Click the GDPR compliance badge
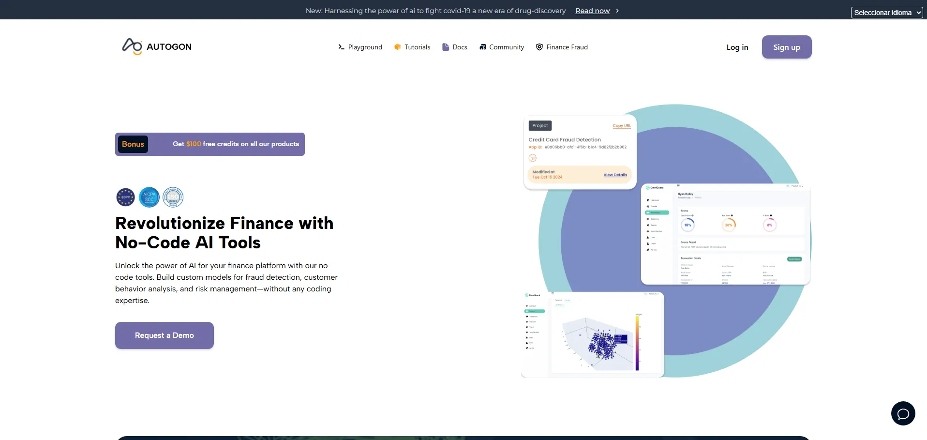Image resolution: width=927 pixels, height=440 pixels. click(x=125, y=197)
